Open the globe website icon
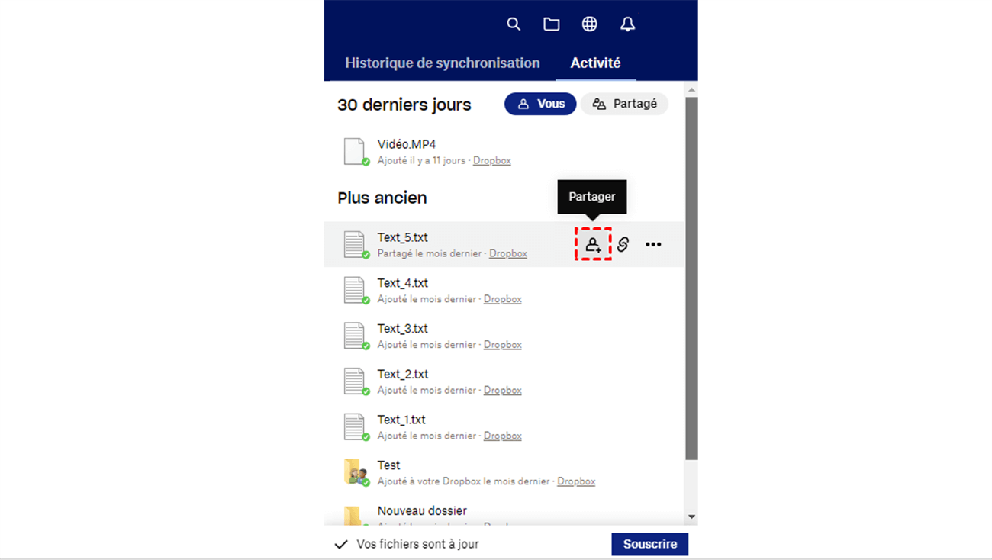The height and width of the screenshot is (560, 992). [x=589, y=24]
